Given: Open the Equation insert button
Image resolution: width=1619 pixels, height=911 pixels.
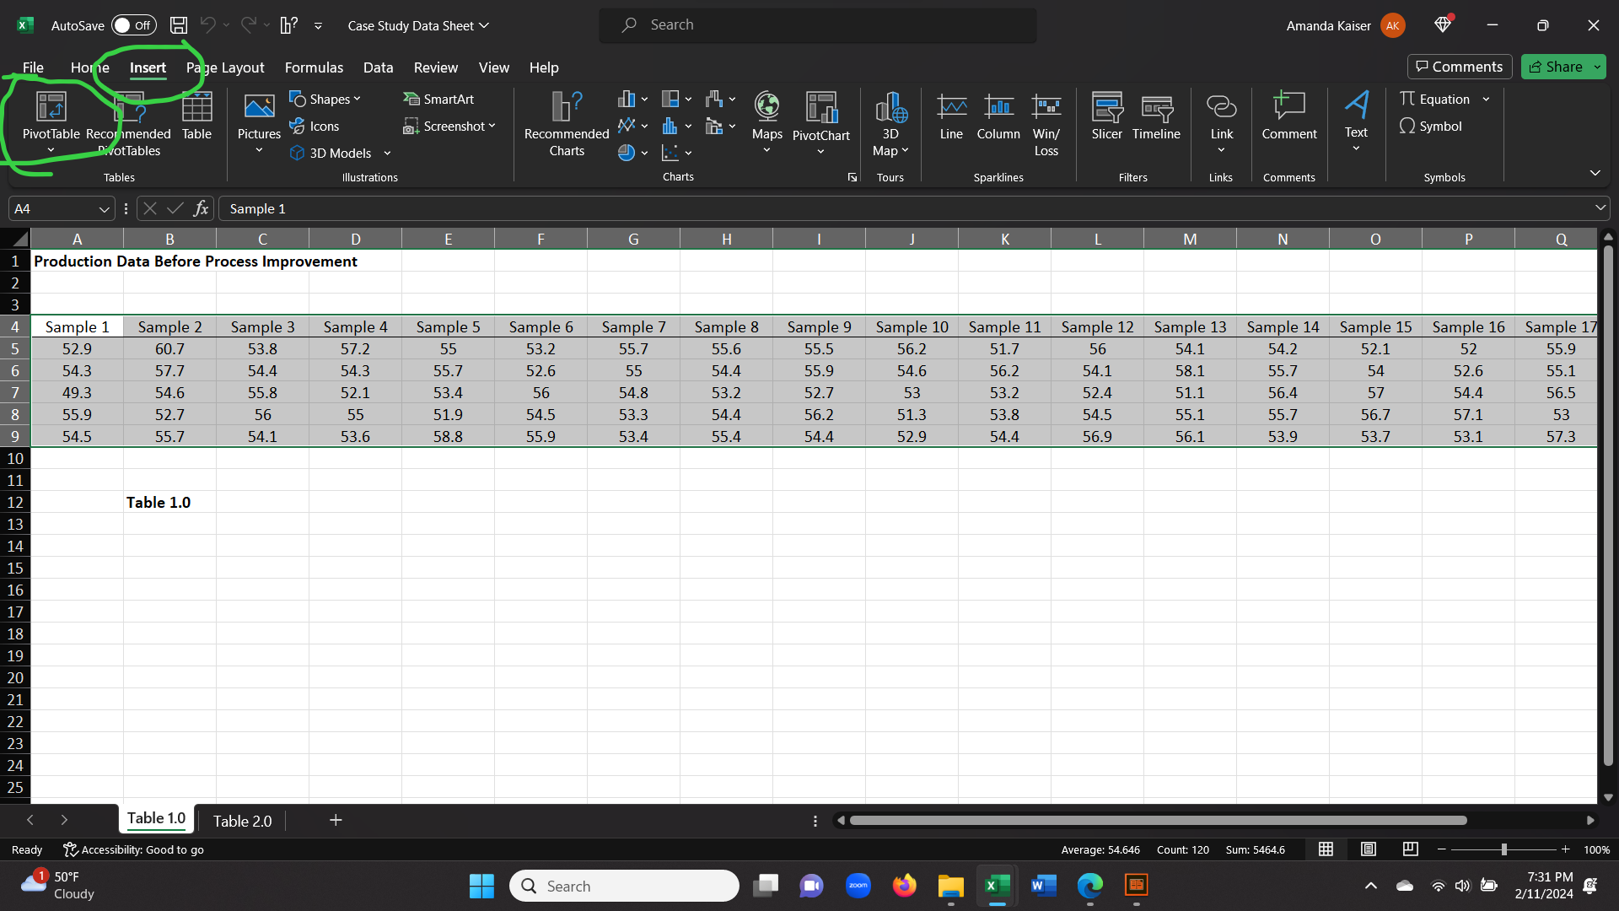Looking at the screenshot, I should (x=1435, y=100).
